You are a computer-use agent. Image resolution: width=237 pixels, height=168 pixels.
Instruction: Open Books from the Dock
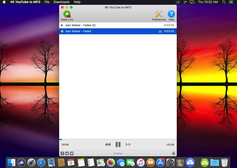click(x=150, y=163)
